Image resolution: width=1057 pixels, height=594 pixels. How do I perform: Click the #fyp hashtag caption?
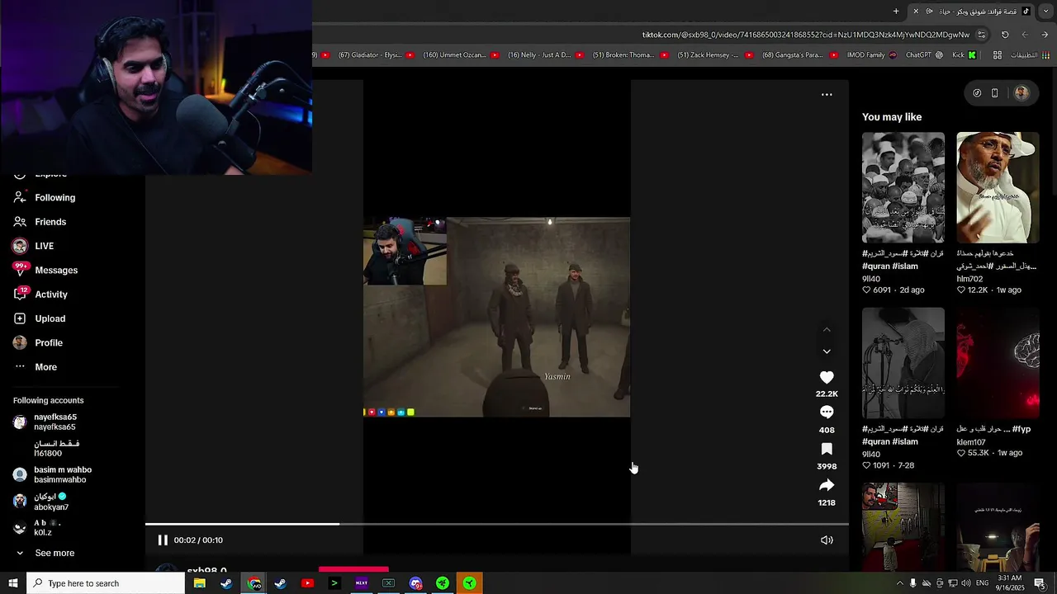coord(1022,429)
